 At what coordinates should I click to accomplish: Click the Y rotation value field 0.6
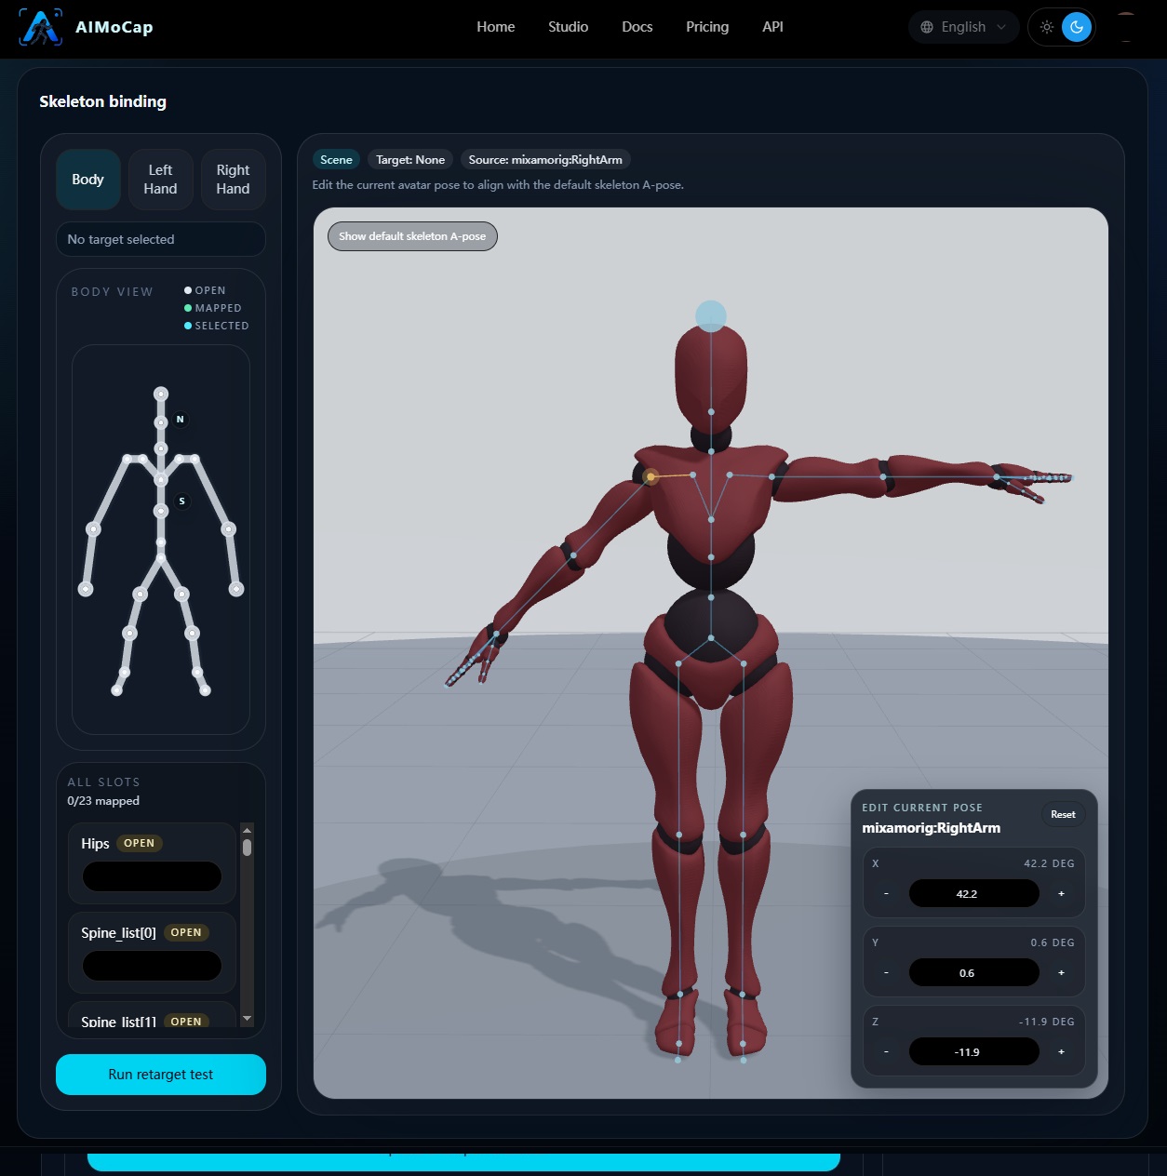coord(973,973)
